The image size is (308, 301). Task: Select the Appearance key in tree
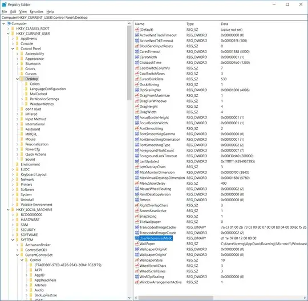click(35, 59)
